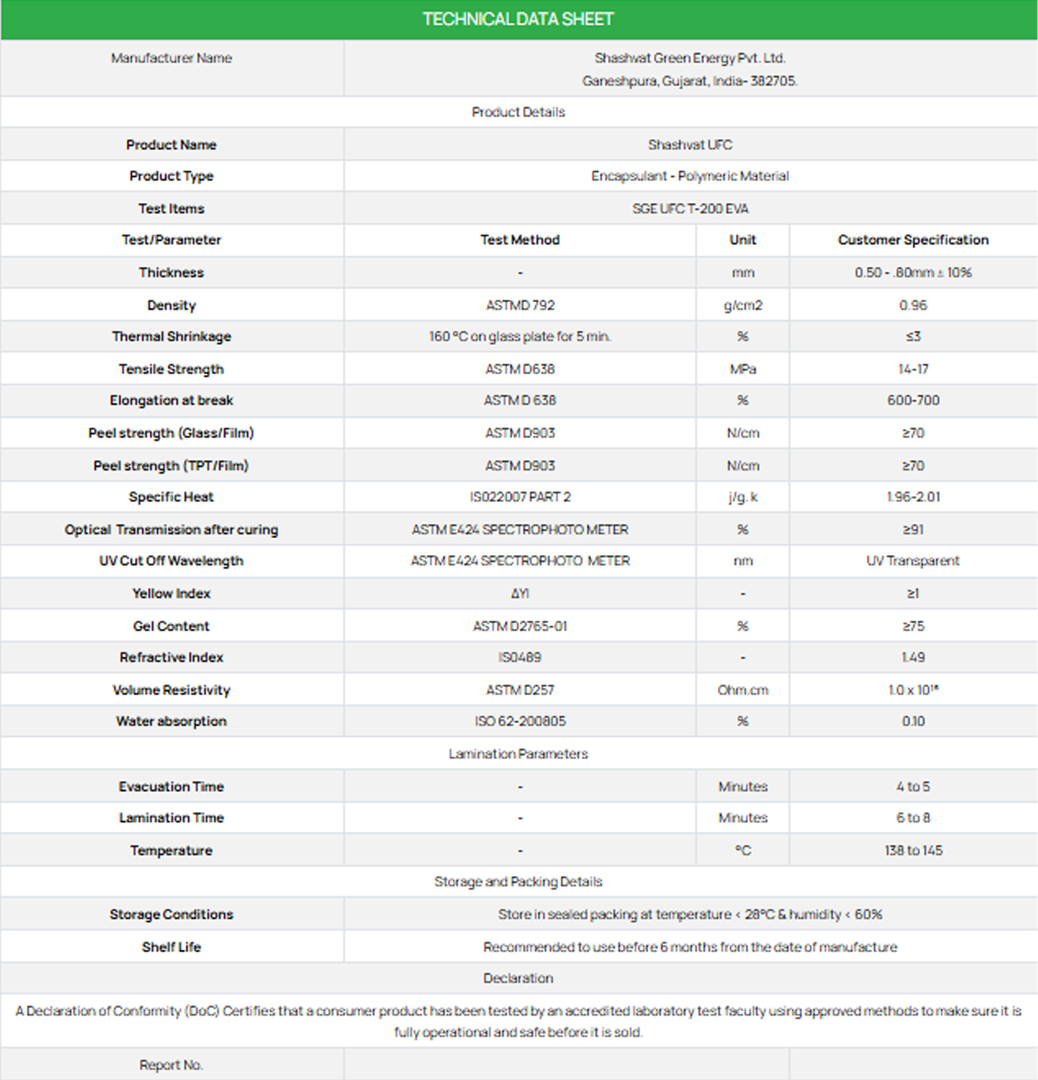Select the SGE UFC T-200 EVA value

pos(690,209)
